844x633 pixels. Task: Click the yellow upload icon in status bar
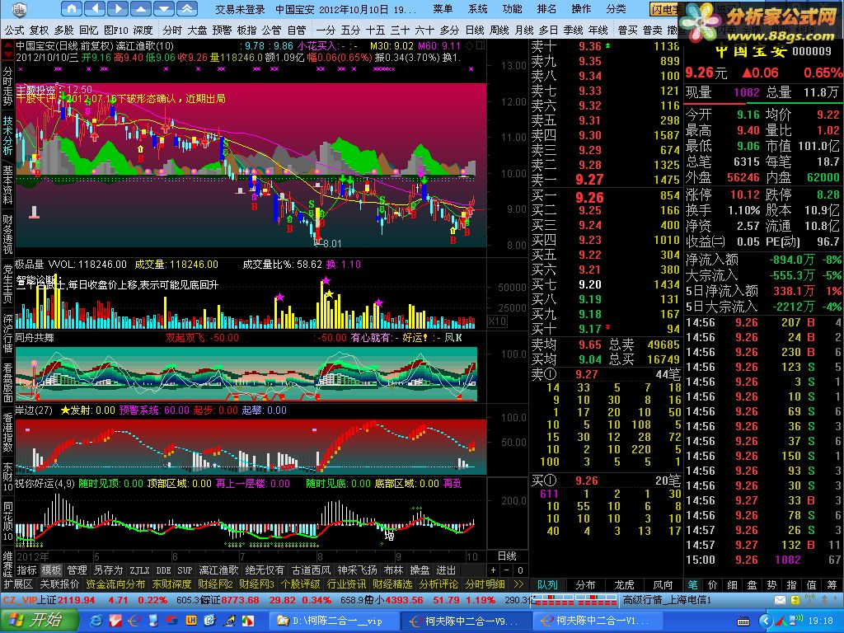[x=795, y=600]
